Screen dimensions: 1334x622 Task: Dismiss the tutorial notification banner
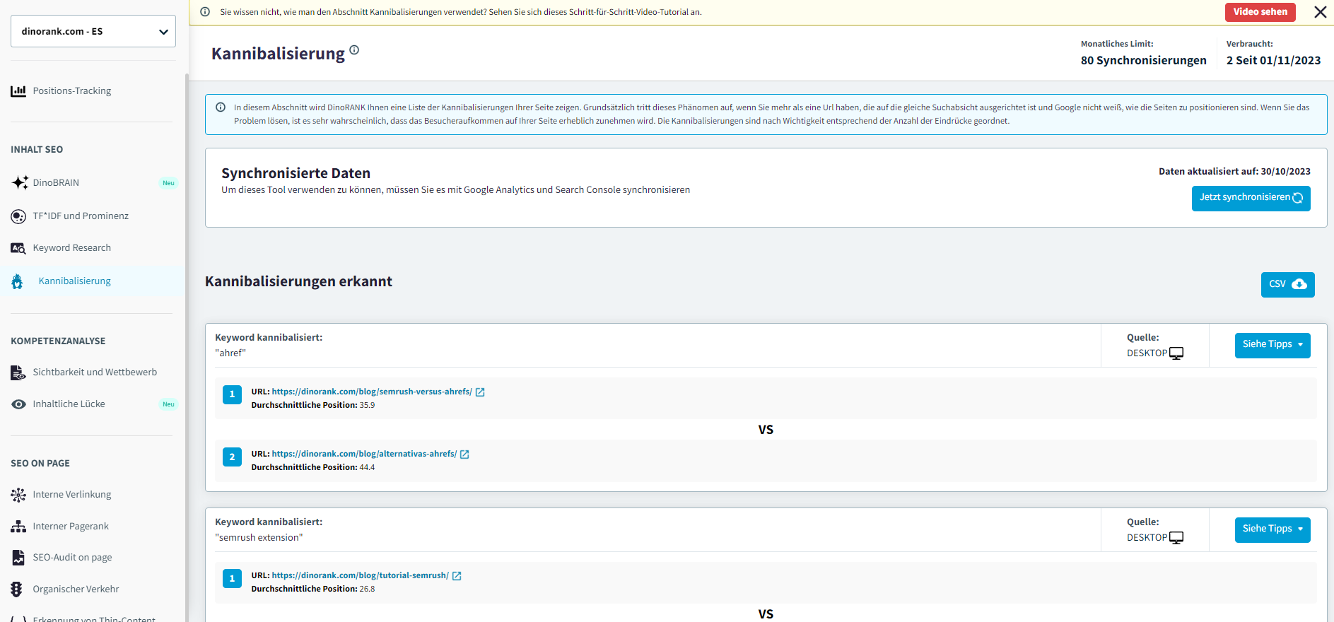1320,12
